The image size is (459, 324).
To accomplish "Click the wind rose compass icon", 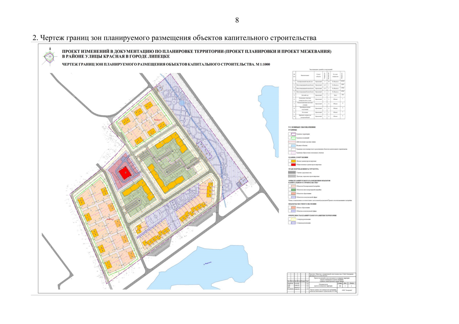I will (x=50, y=56).
